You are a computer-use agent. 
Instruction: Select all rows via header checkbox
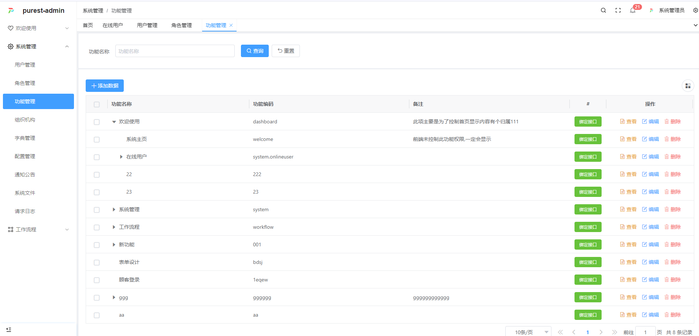click(x=97, y=104)
